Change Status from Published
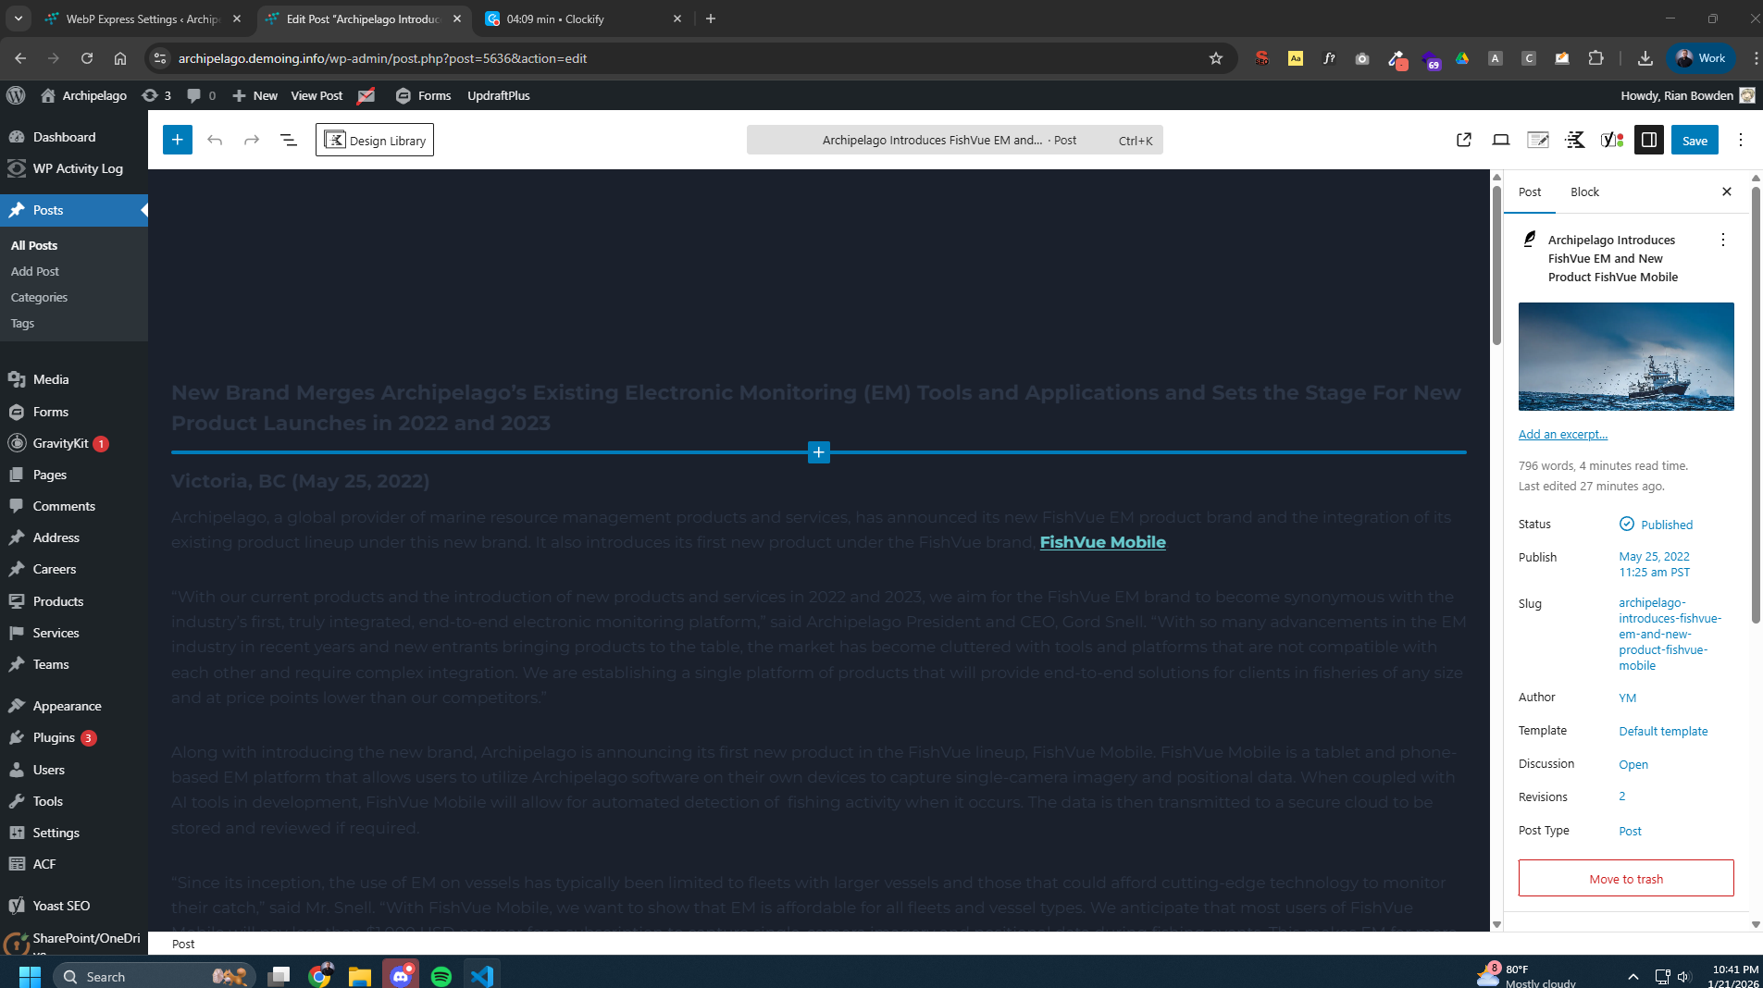Screen dimensions: 1763x988 (1665, 525)
